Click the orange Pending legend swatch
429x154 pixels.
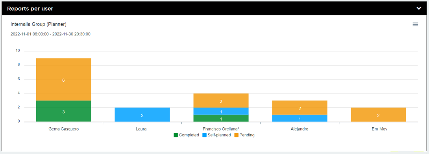[x=236, y=135]
